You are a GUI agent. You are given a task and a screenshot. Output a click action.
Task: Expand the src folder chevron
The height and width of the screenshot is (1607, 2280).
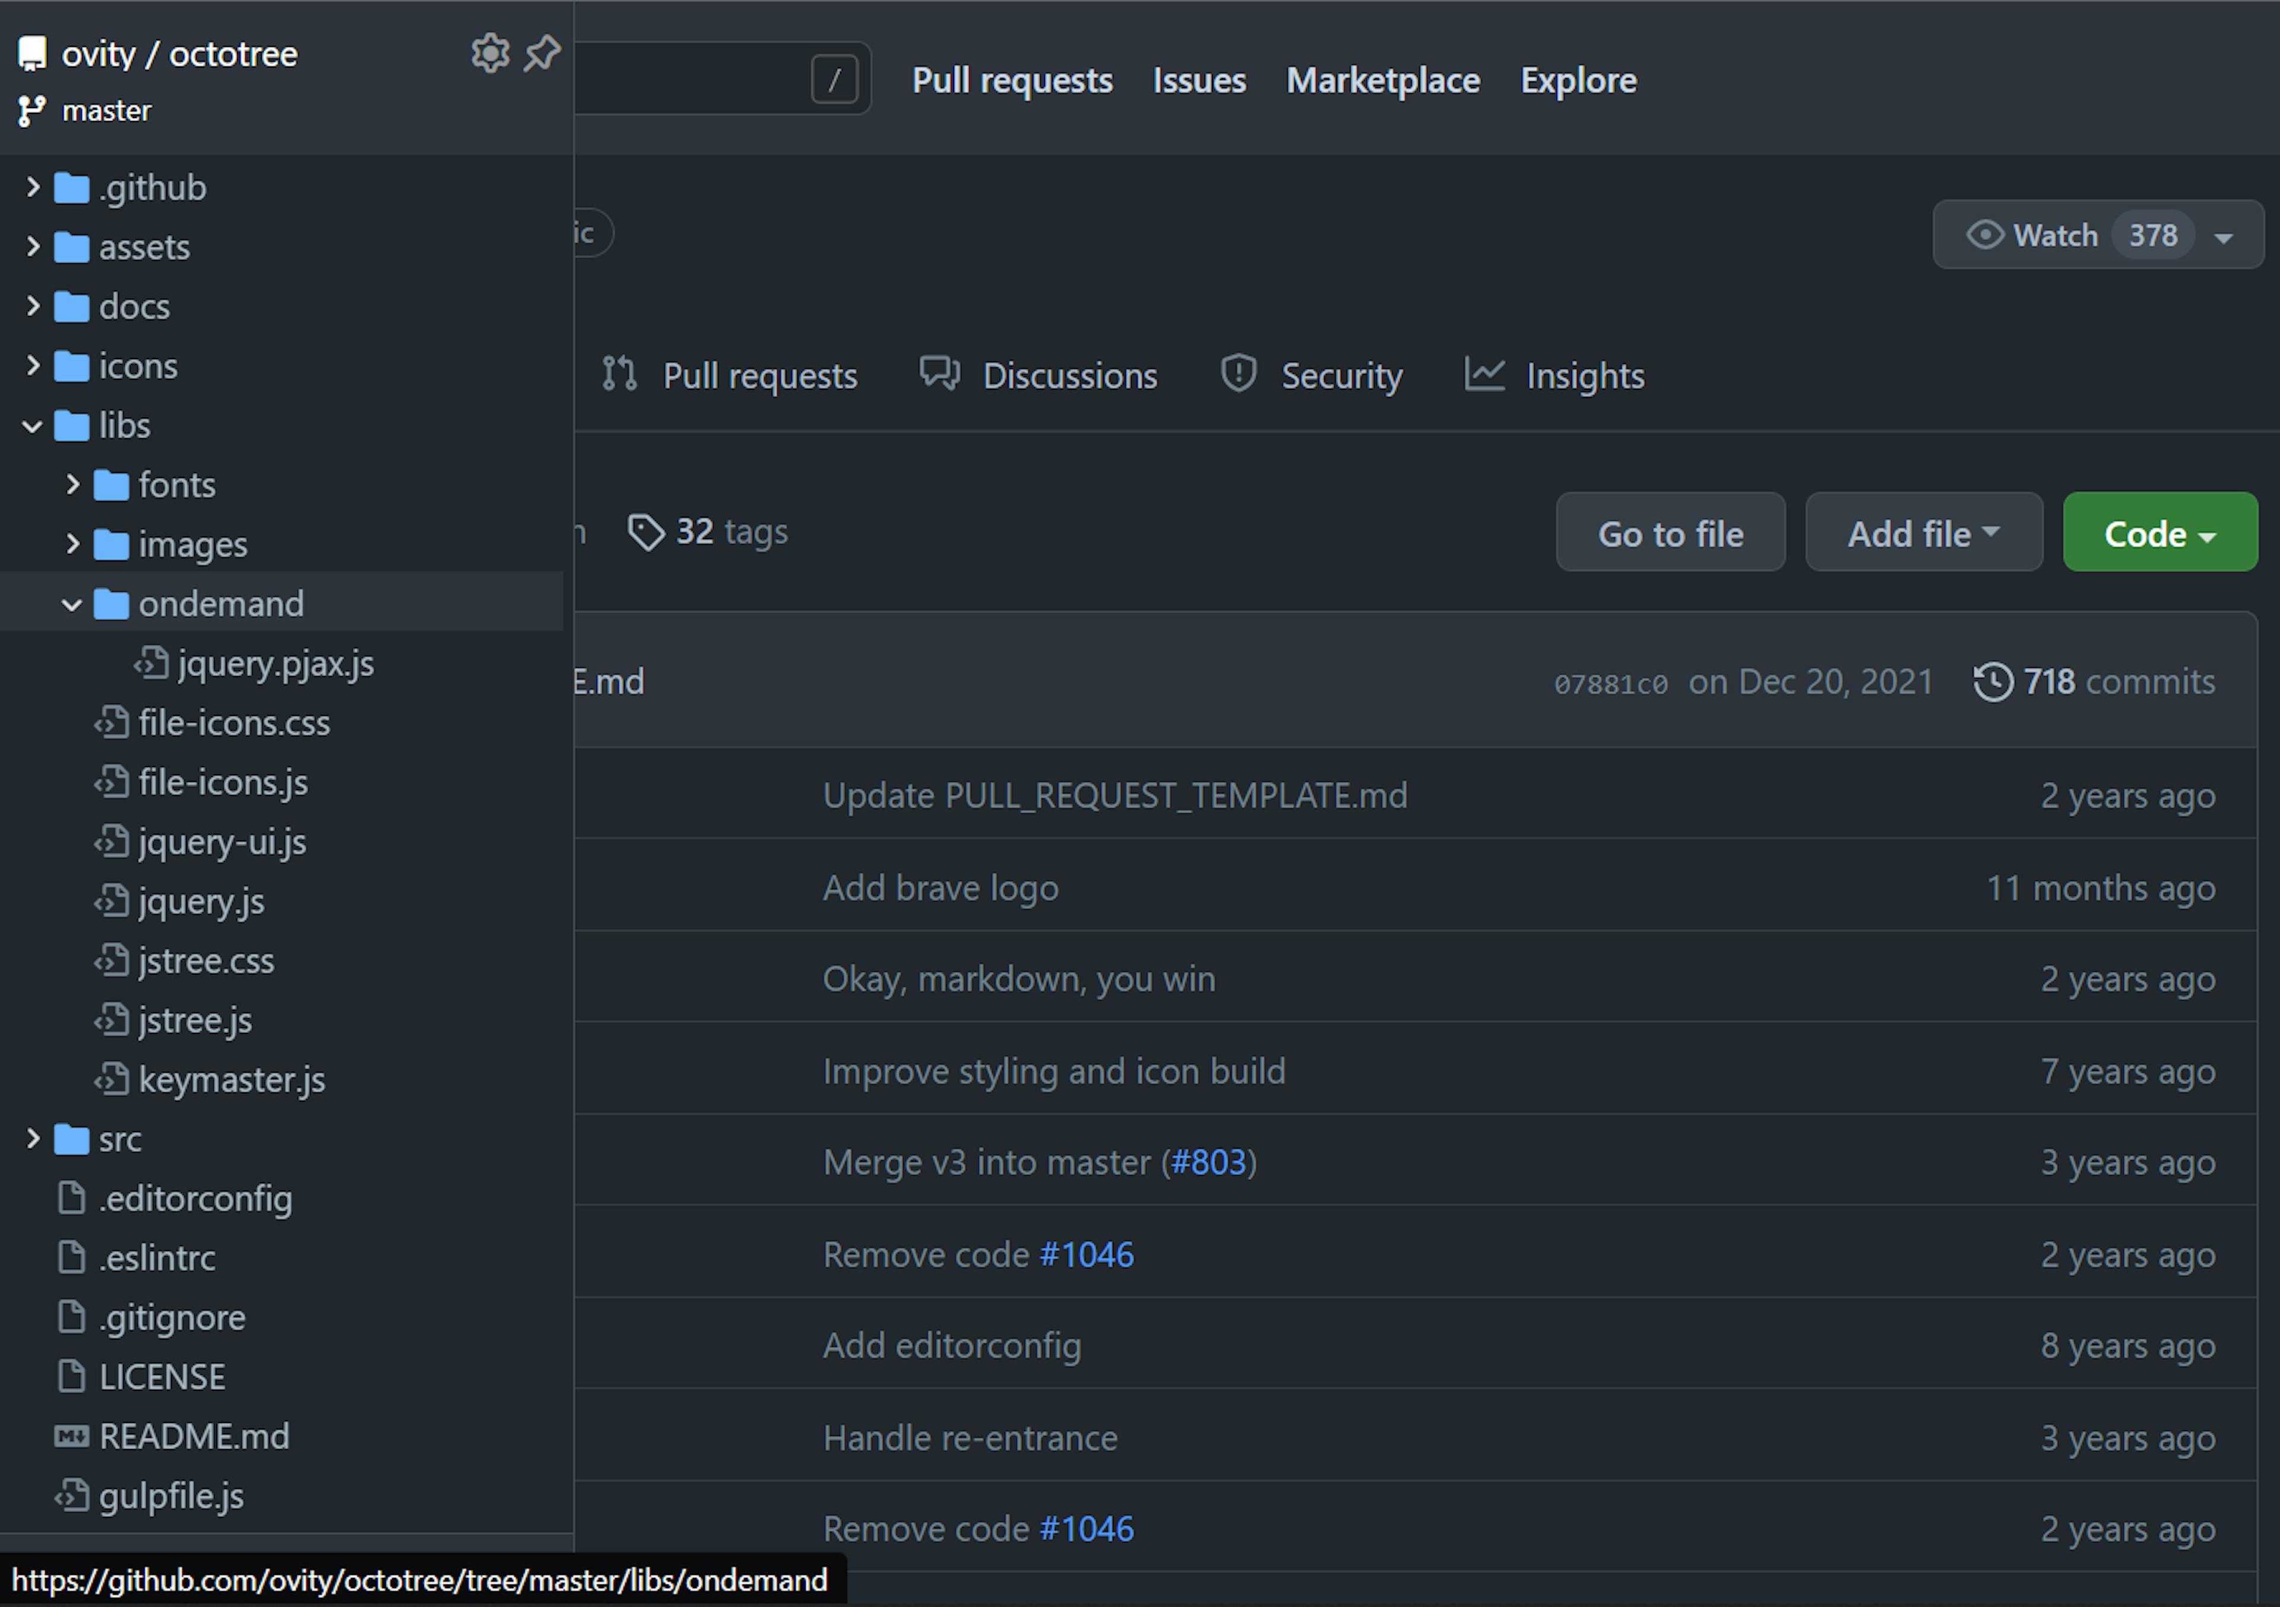(33, 1139)
